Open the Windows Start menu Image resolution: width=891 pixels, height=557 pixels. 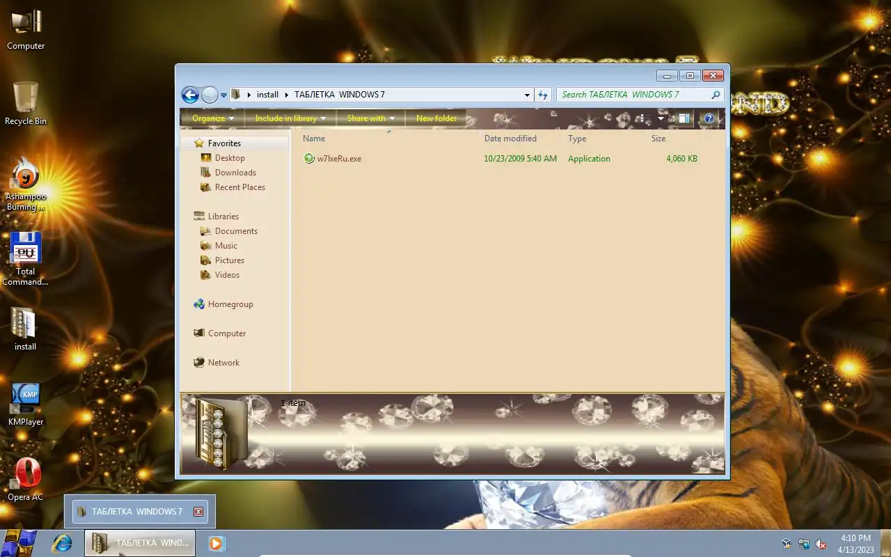pos(19,544)
